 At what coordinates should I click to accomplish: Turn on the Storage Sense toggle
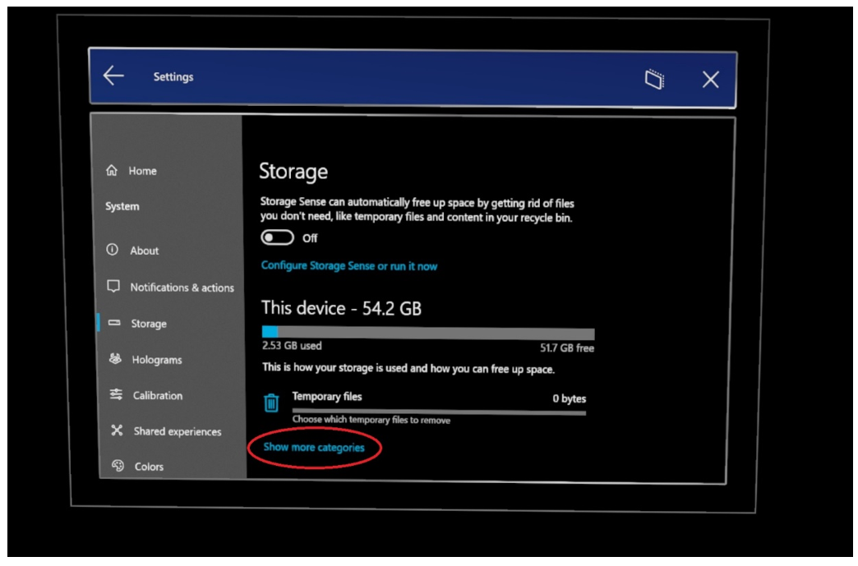278,237
